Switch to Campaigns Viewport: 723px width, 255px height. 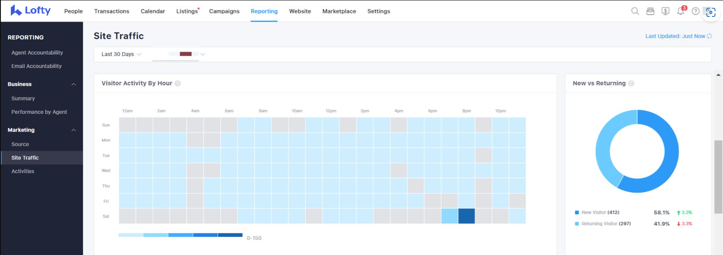click(x=224, y=11)
